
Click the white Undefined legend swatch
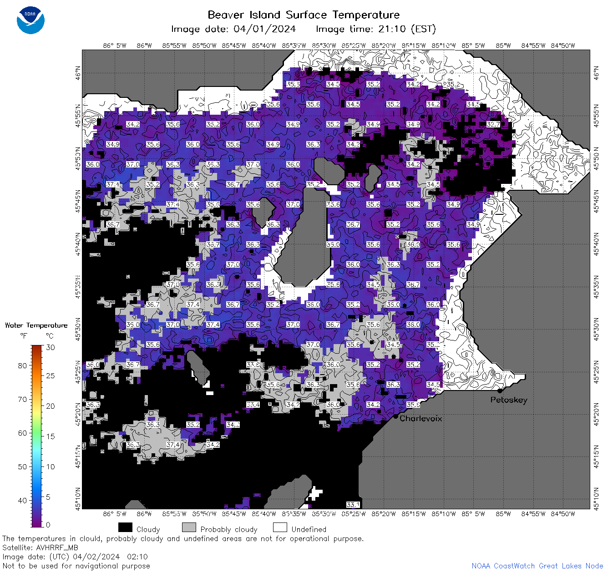point(280,527)
